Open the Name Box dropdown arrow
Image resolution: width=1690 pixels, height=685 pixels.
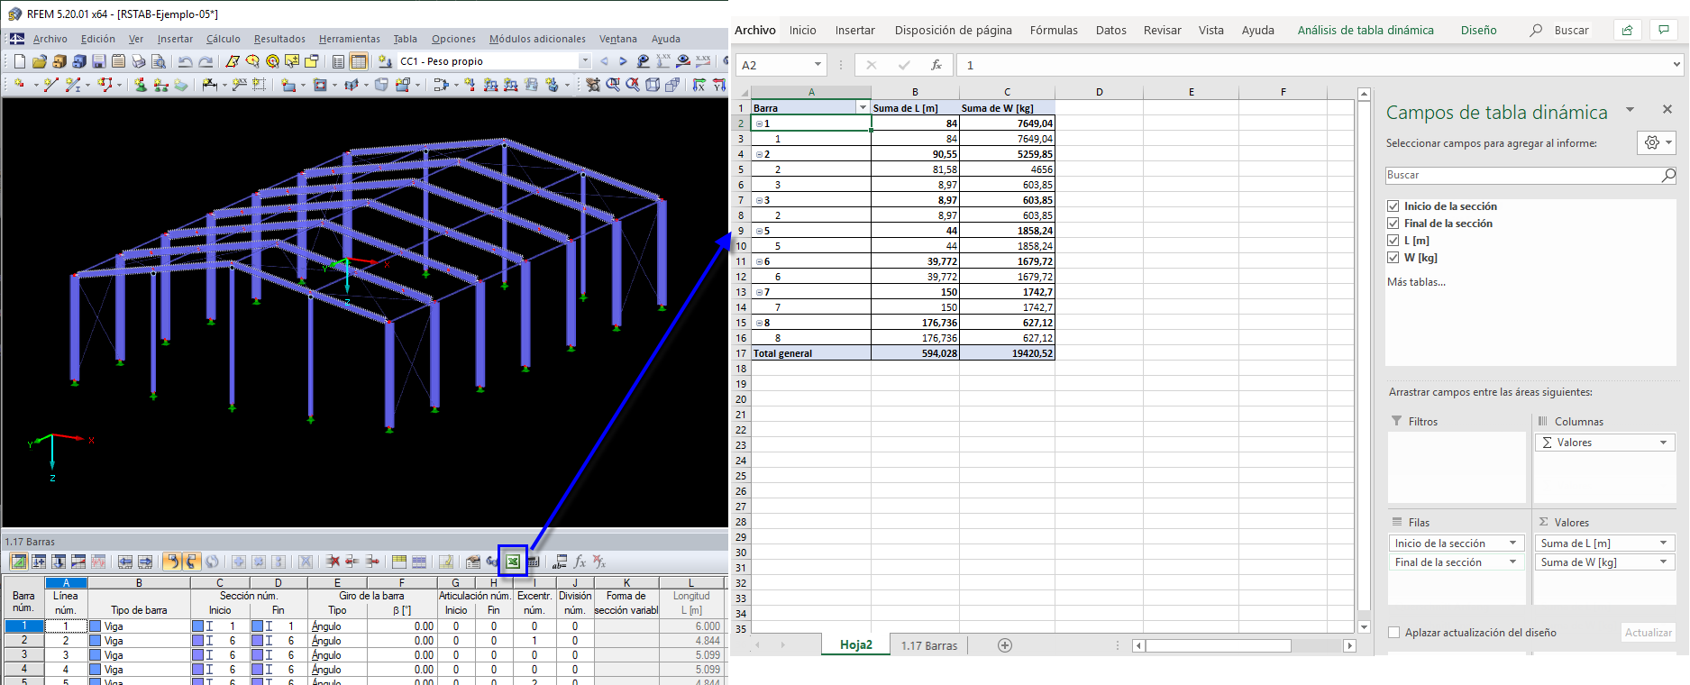tap(818, 65)
